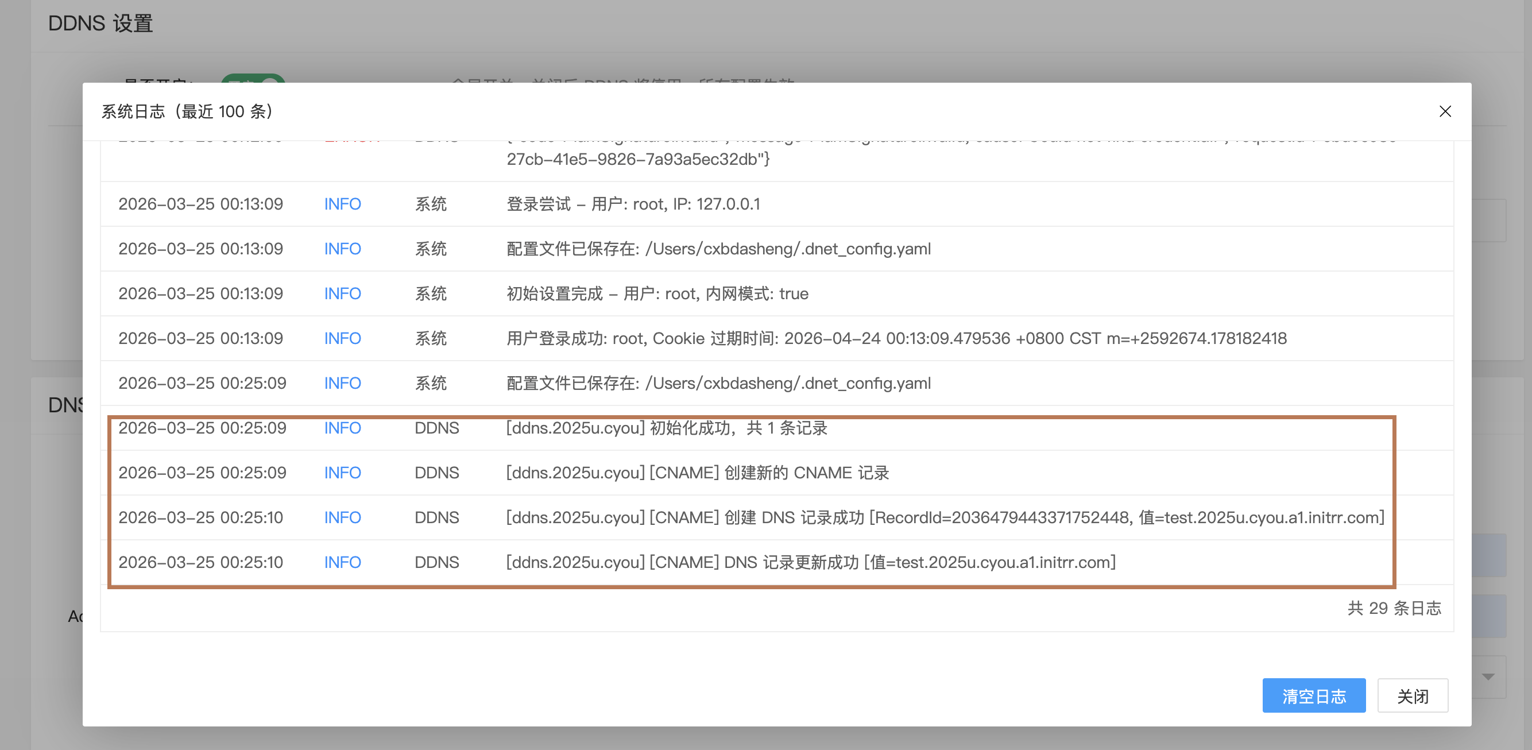Click the 系统日志（最近 100 条）dialog title
Screen dimensions: 1532x750
pyautogui.click(x=187, y=112)
